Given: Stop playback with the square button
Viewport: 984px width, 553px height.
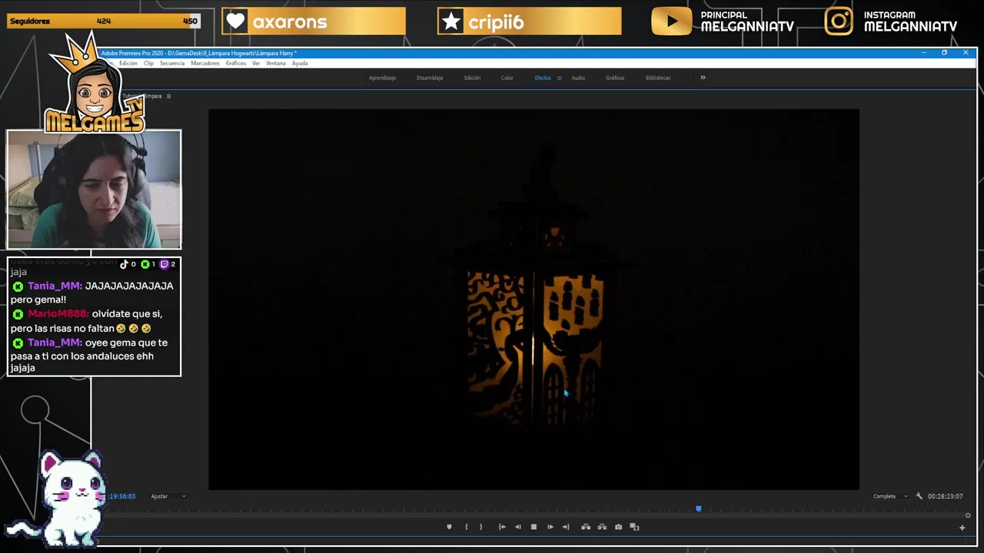Looking at the screenshot, I should 534,527.
